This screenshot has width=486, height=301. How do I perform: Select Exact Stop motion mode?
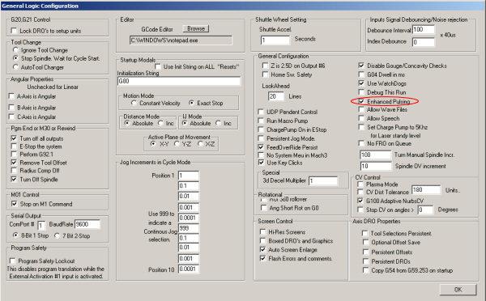point(192,103)
